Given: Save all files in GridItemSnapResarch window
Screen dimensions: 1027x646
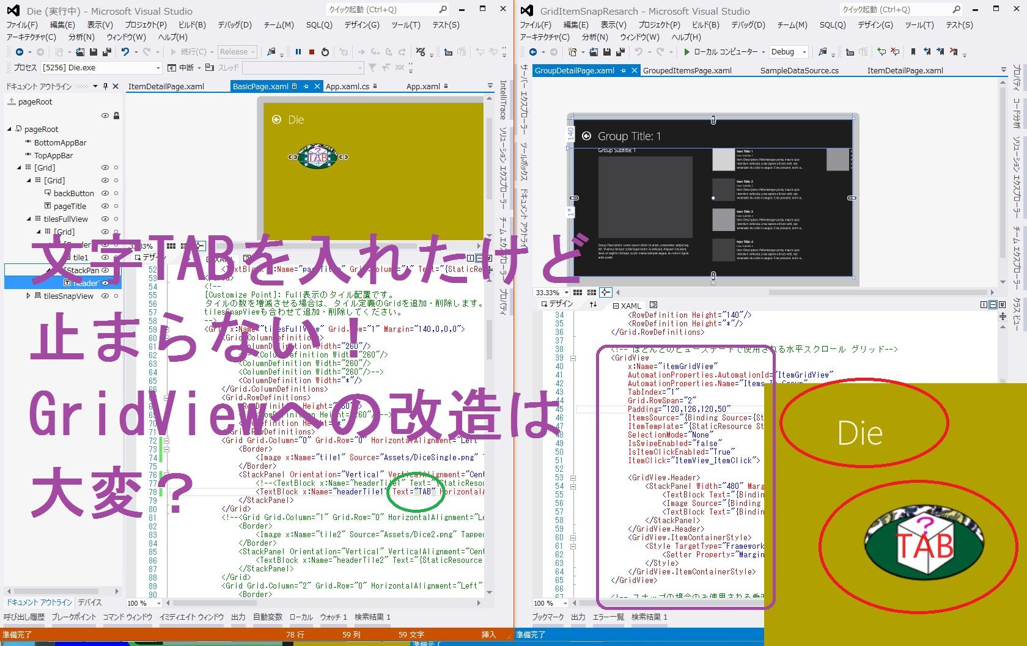Looking at the screenshot, I should pyautogui.click(x=620, y=52).
